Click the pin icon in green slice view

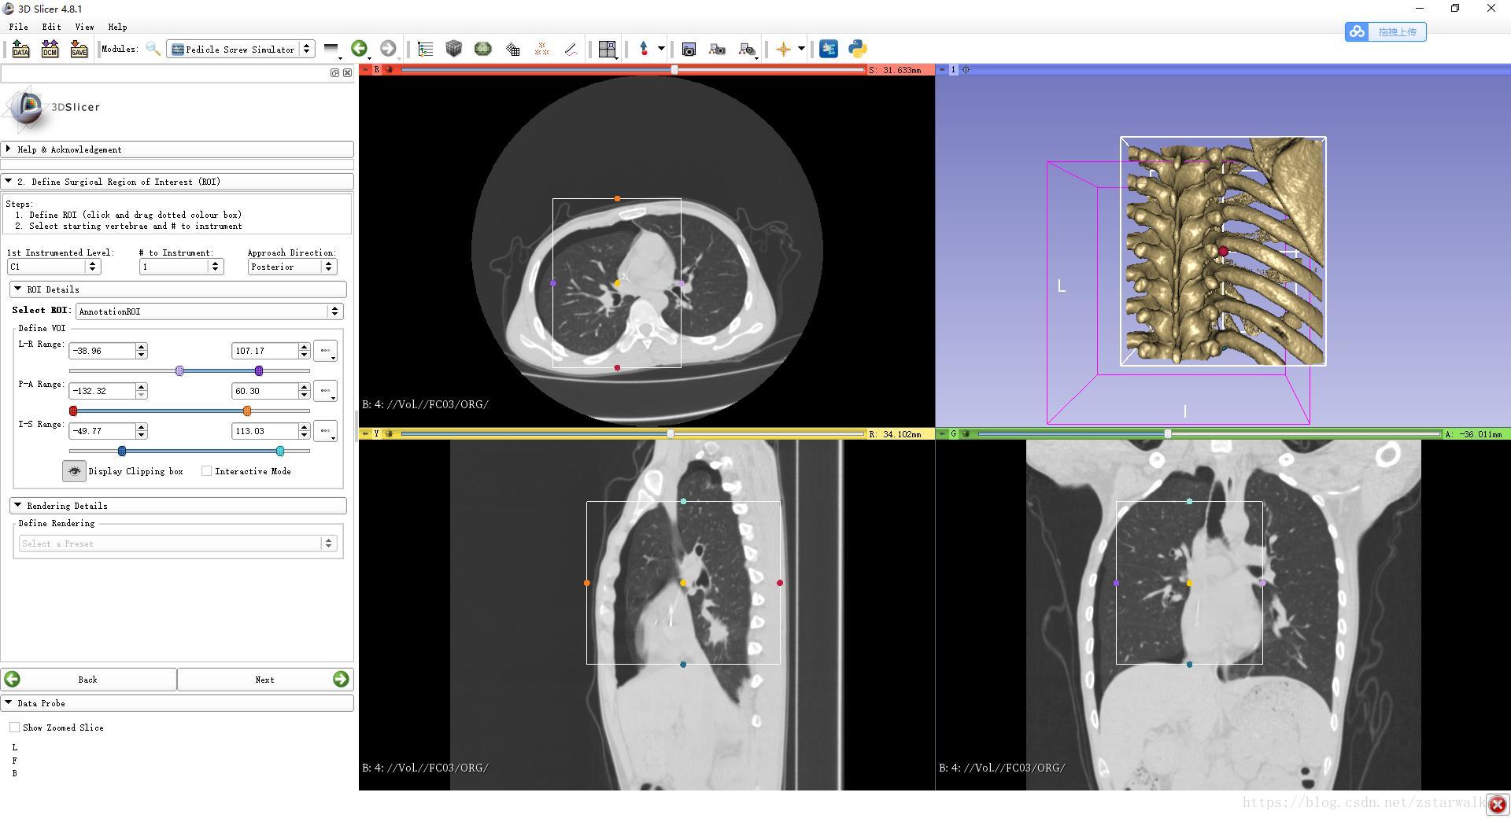tap(942, 433)
